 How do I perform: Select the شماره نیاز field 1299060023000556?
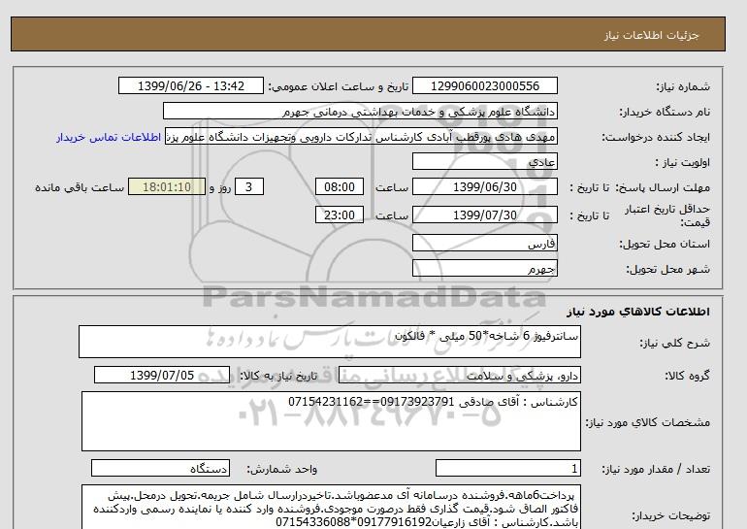click(x=484, y=85)
